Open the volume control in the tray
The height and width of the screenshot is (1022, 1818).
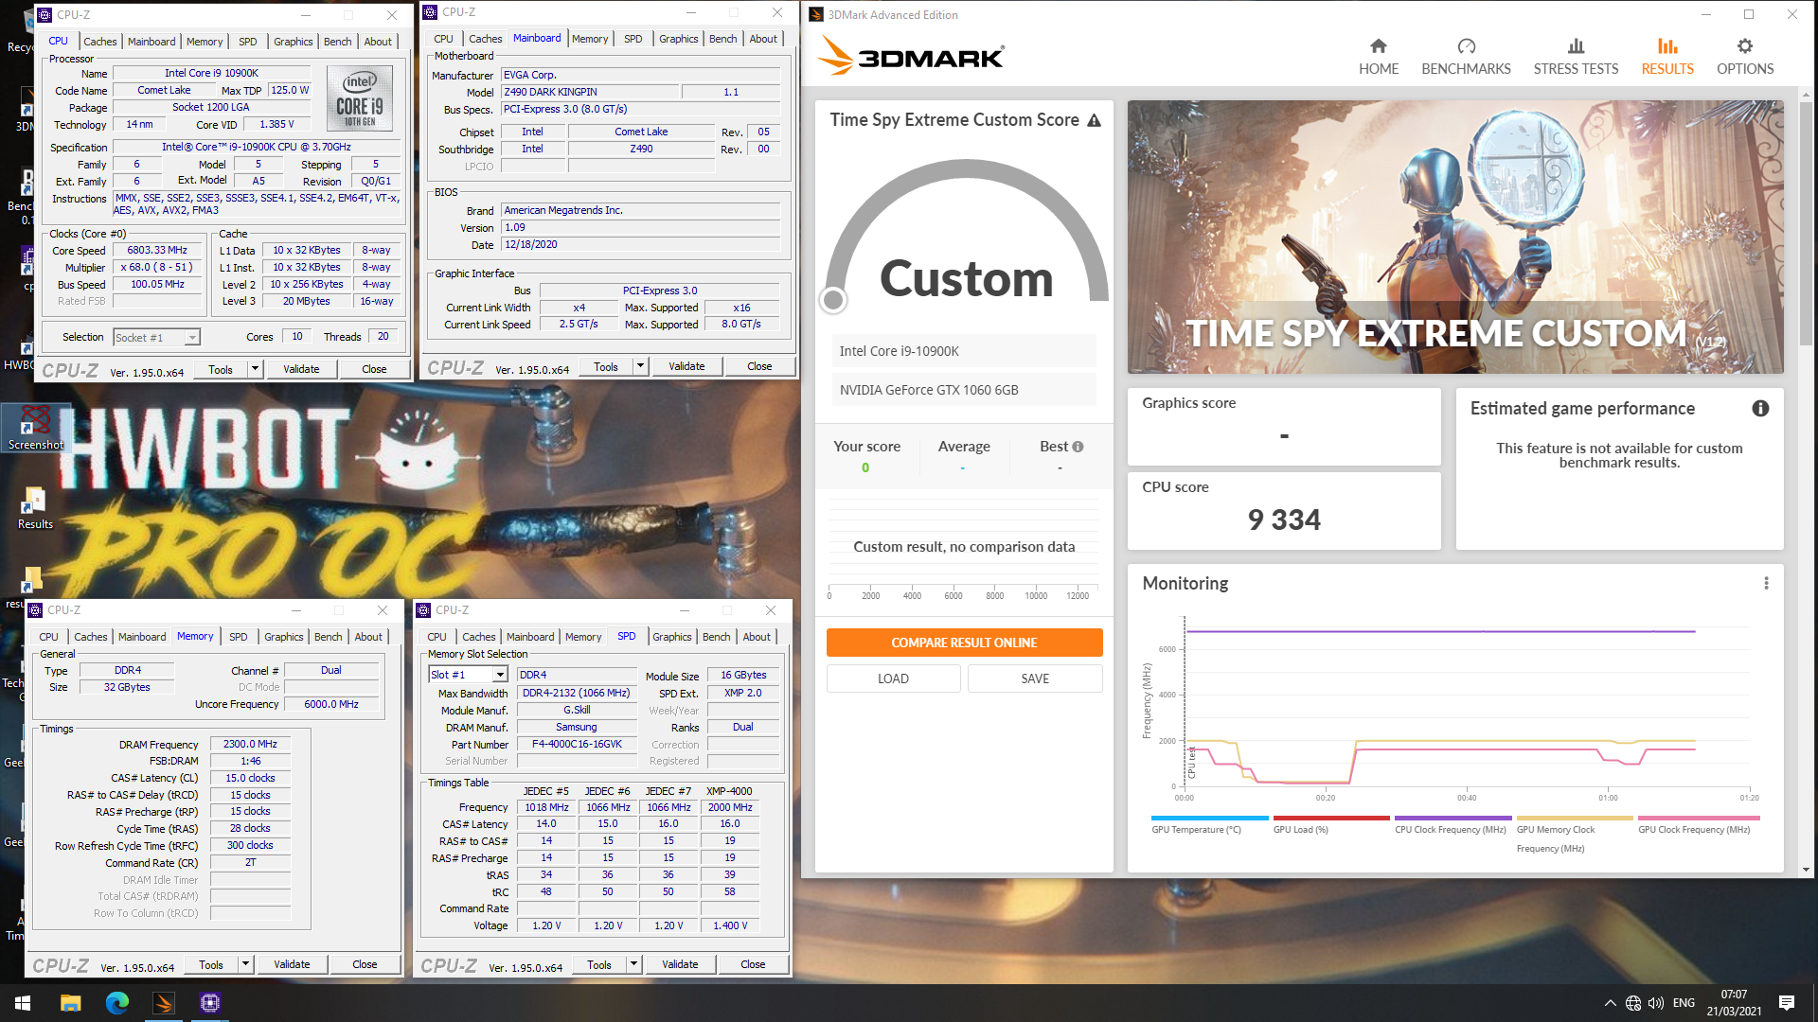tap(1656, 1003)
